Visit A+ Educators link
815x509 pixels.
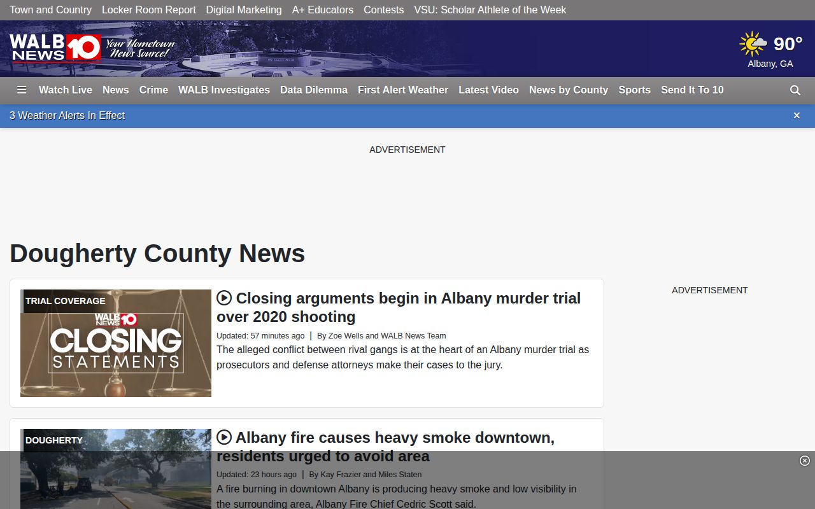tap(323, 10)
